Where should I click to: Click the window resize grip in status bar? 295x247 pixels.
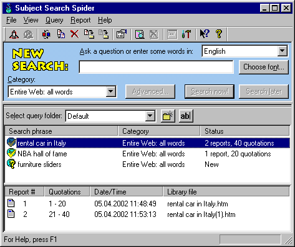coord(288,240)
